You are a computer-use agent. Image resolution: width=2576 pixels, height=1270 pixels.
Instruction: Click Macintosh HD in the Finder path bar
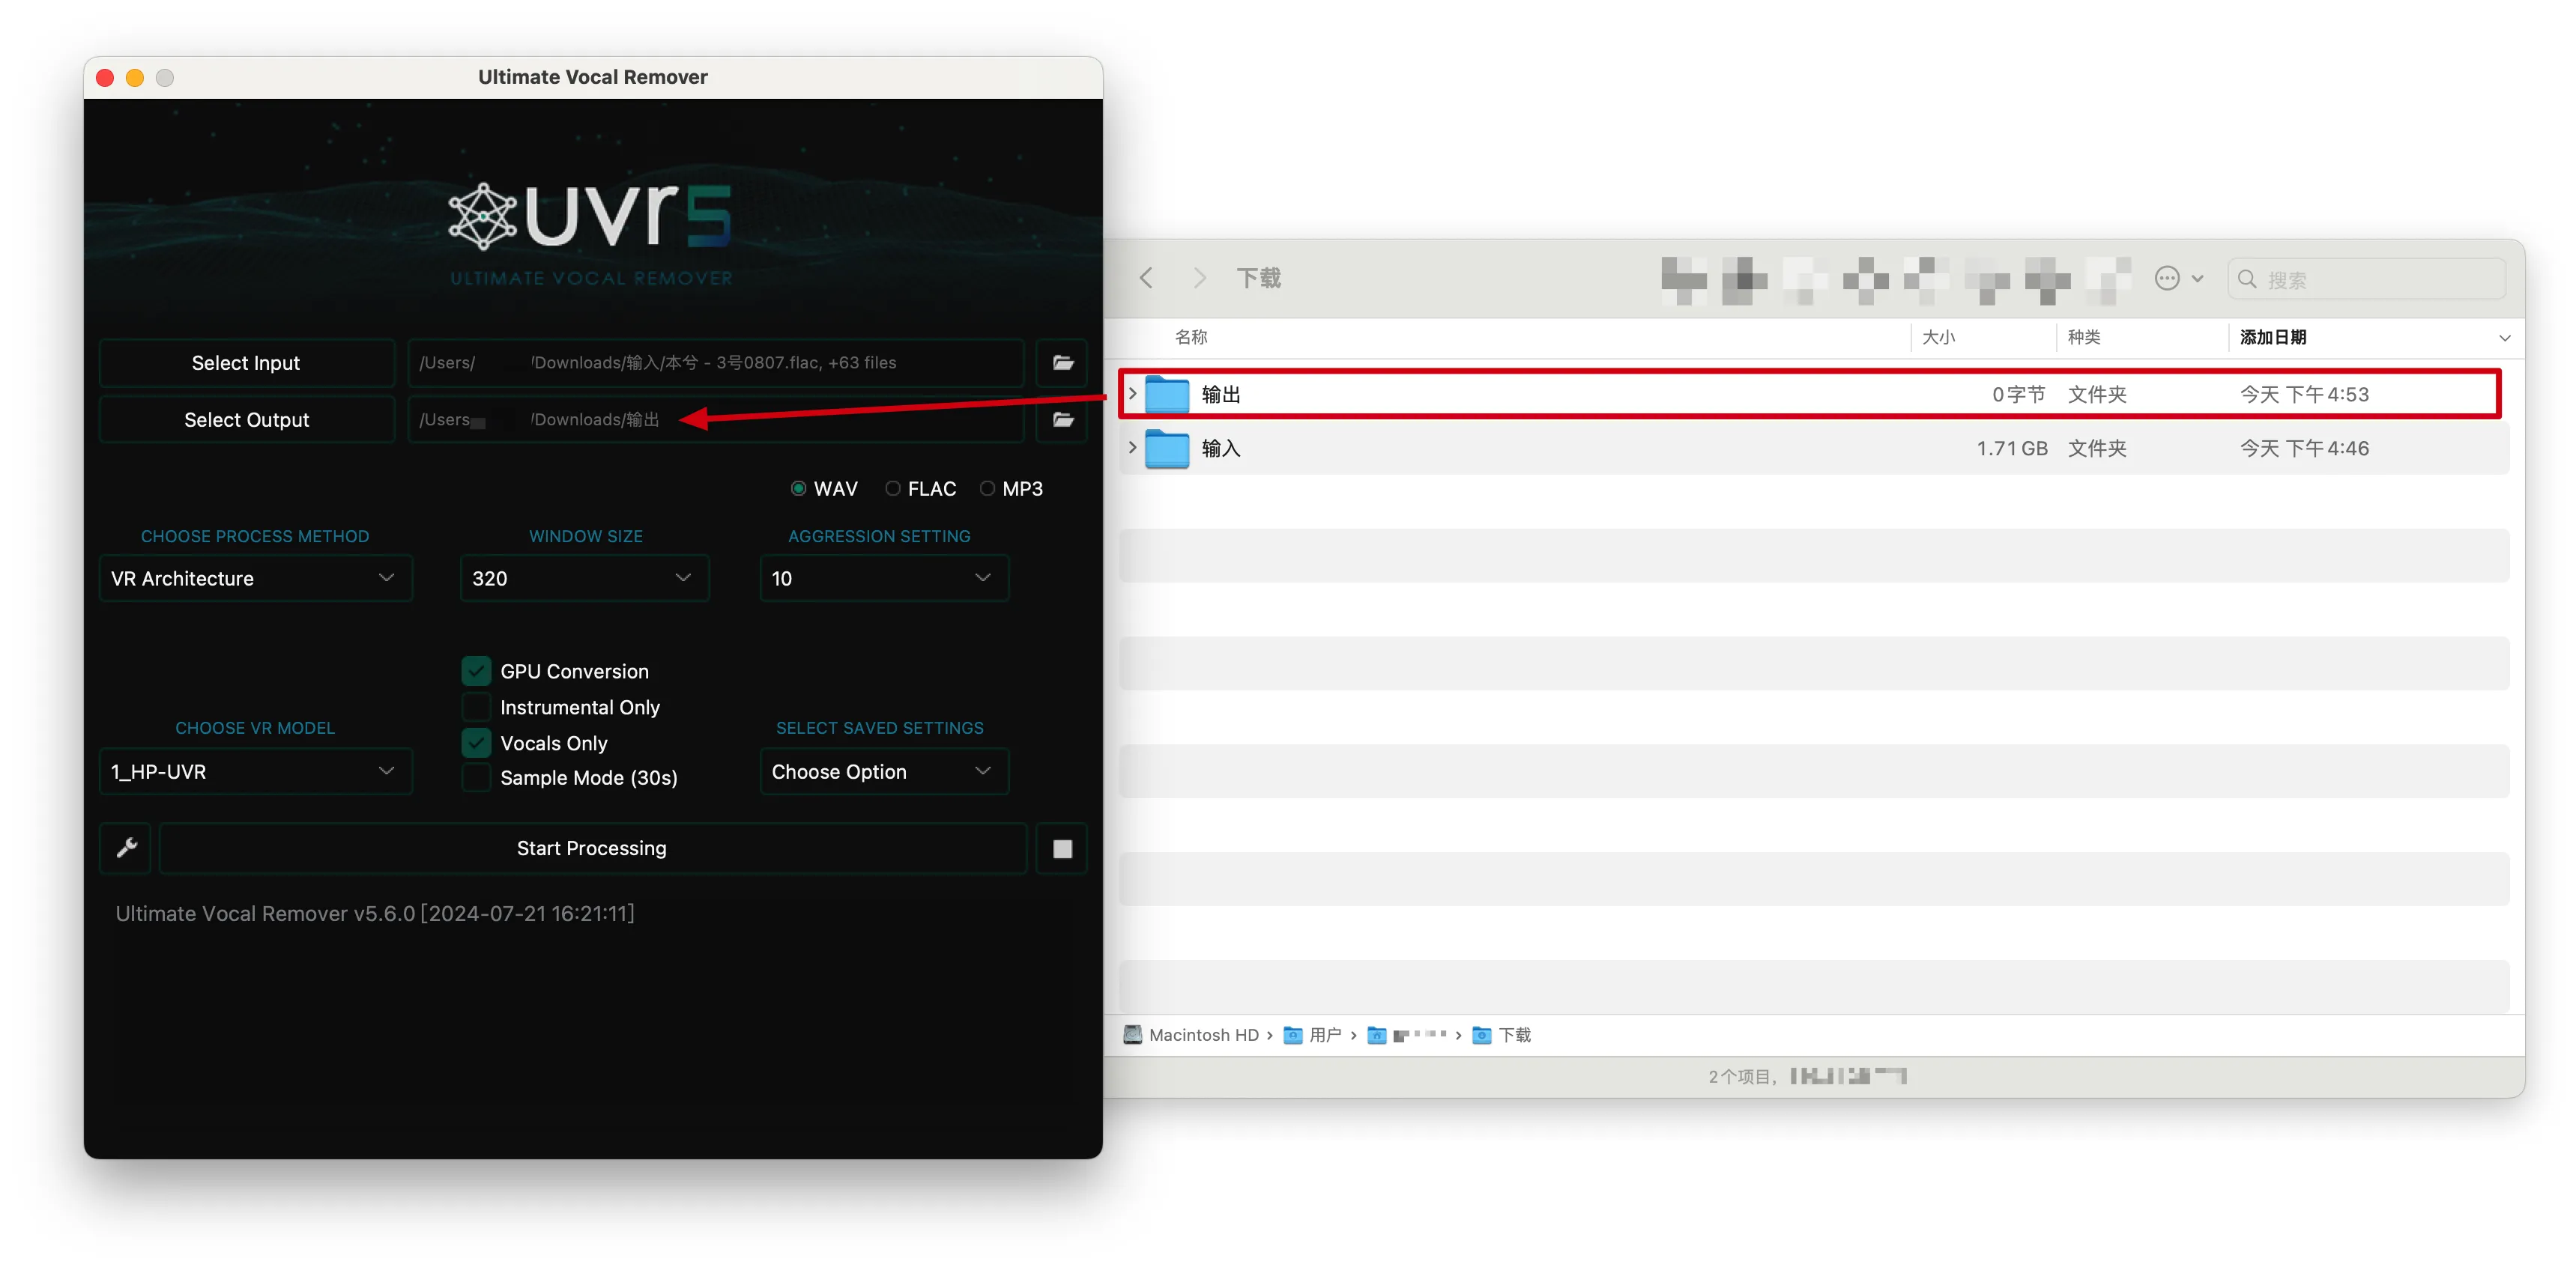click(x=1191, y=1035)
